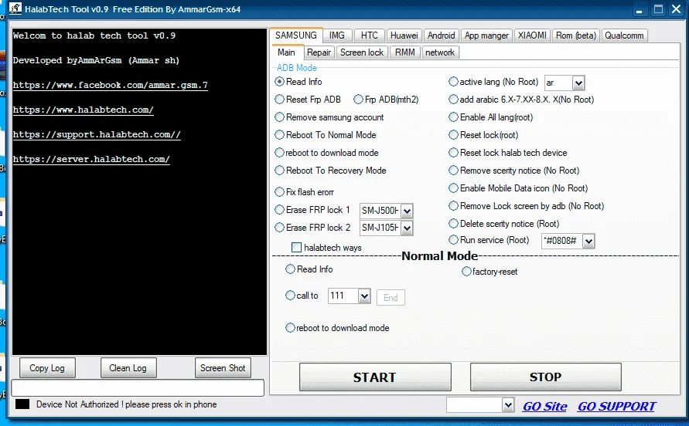Image resolution: width=689 pixels, height=426 pixels.
Task: Select active lang (No Root) option
Action: coord(453,82)
